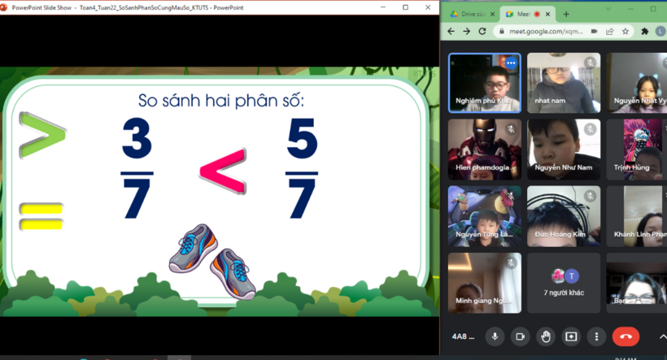Bookmark this page with star icon
Screen dimensions: 667x360
(x=626, y=32)
